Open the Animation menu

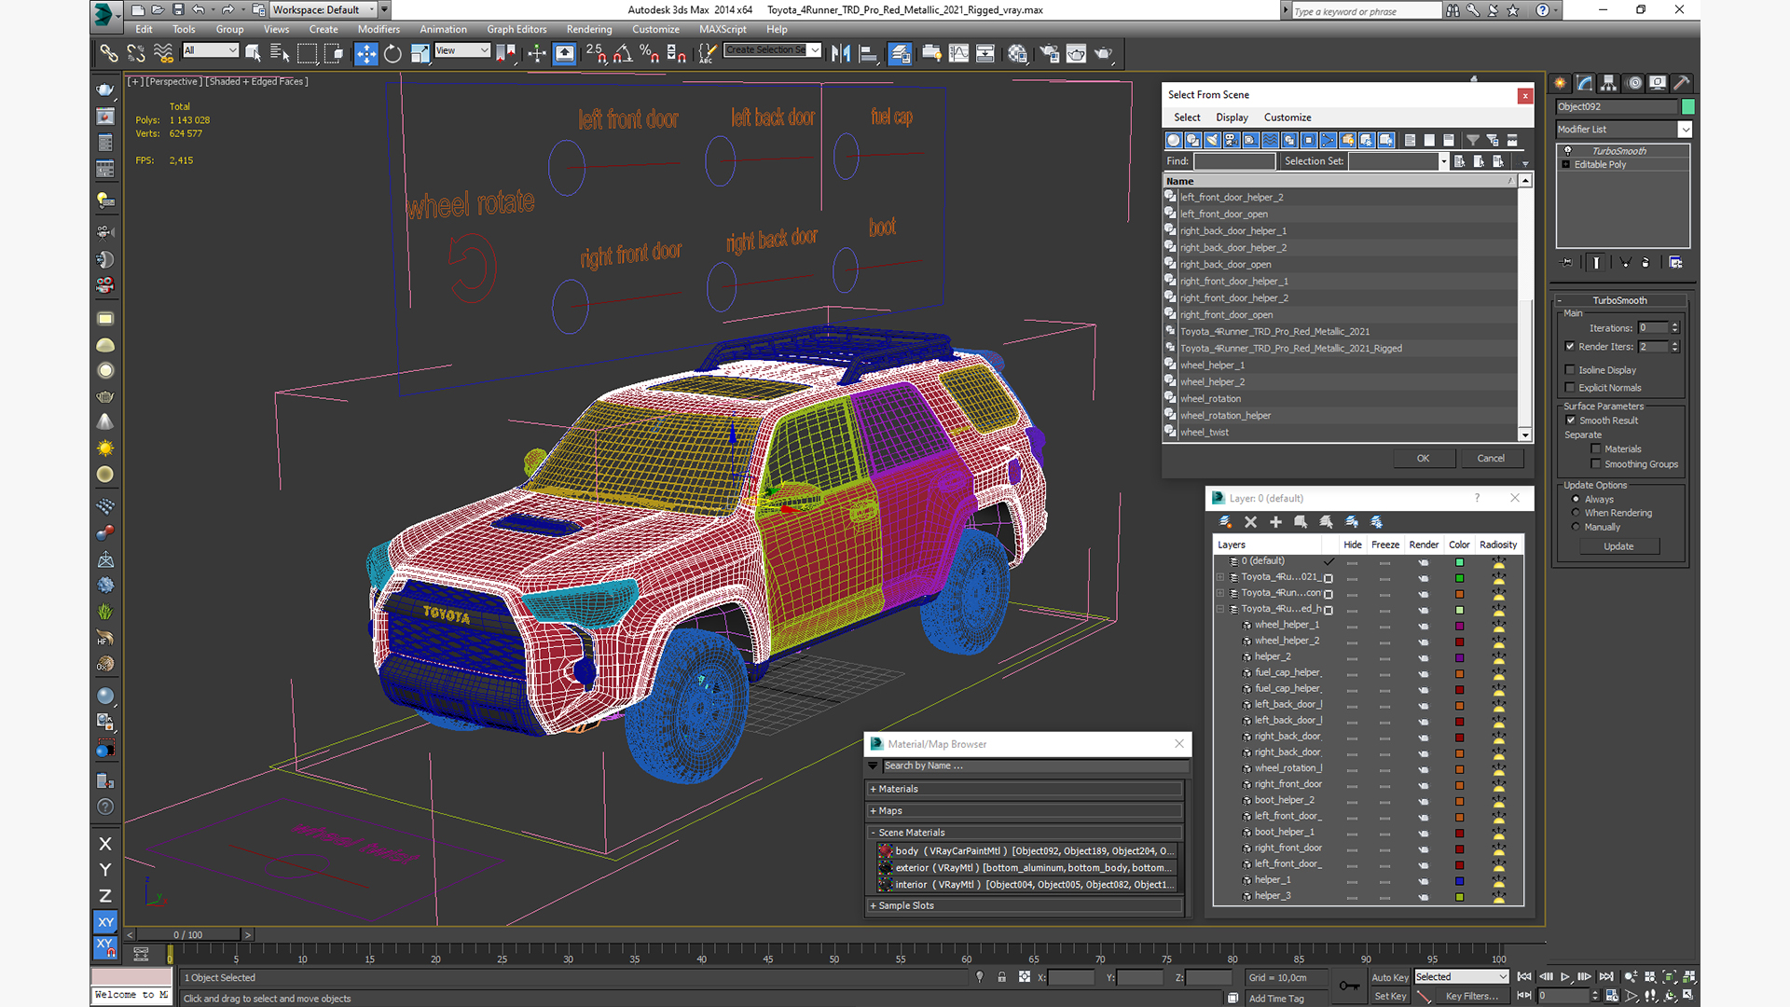point(443,29)
